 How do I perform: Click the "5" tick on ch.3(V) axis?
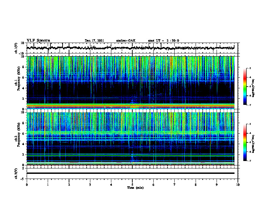coord(24,168)
